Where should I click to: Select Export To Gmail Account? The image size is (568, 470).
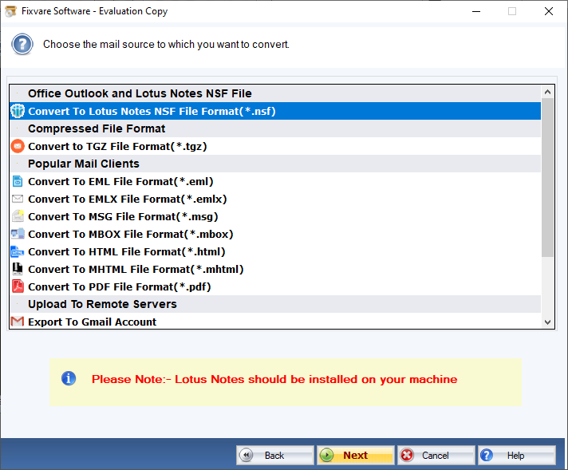pos(275,322)
